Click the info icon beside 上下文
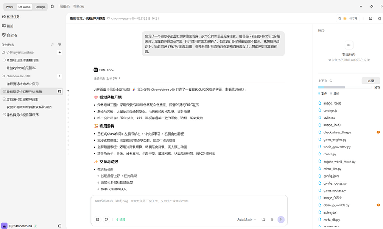Viewport: 383px width, 229px height. point(331,81)
